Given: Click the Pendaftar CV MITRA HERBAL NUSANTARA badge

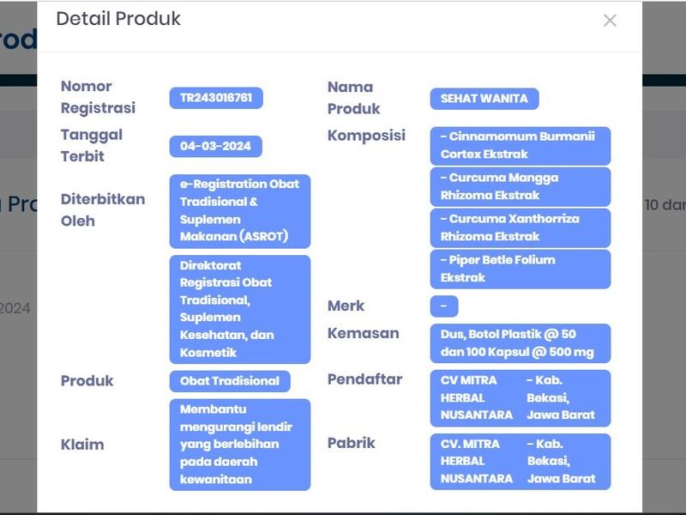Looking at the screenshot, I should coord(521,397).
